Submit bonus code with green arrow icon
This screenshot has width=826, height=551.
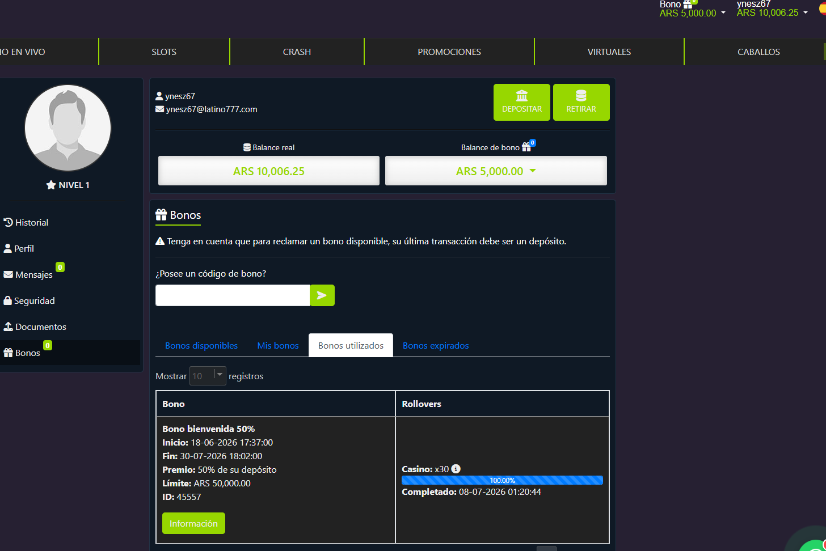coord(322,295)
